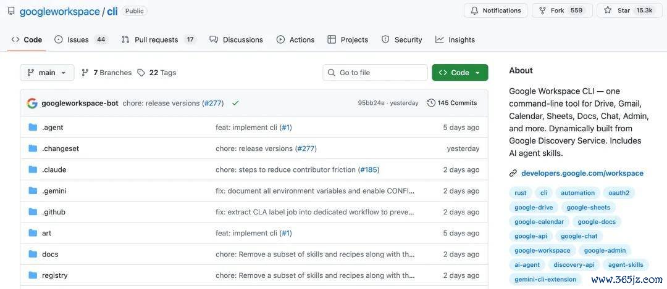Open the Pull requests tab
This screenshot has width=667, height=289.
pyautogui.click(x=159, y=40)
